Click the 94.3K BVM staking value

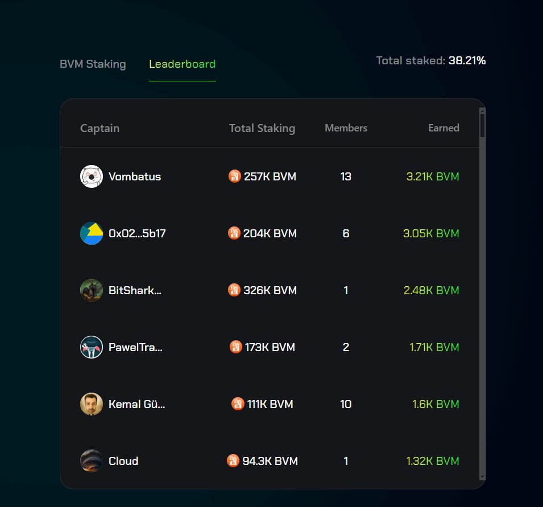tap(270, 461)
